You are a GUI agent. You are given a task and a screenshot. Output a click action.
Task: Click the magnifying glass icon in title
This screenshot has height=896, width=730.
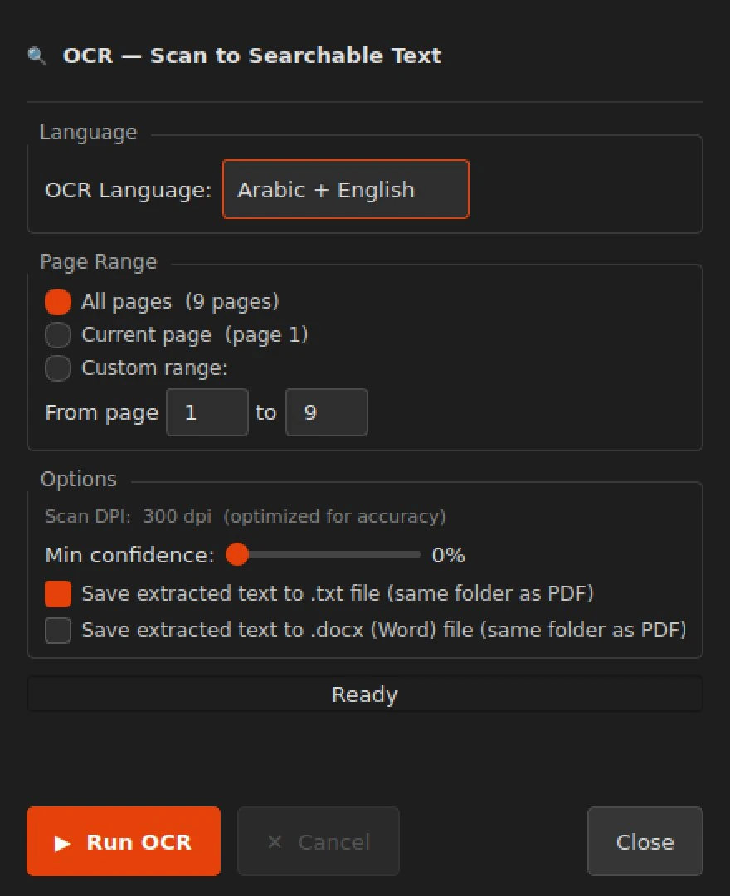pos(37,56)
